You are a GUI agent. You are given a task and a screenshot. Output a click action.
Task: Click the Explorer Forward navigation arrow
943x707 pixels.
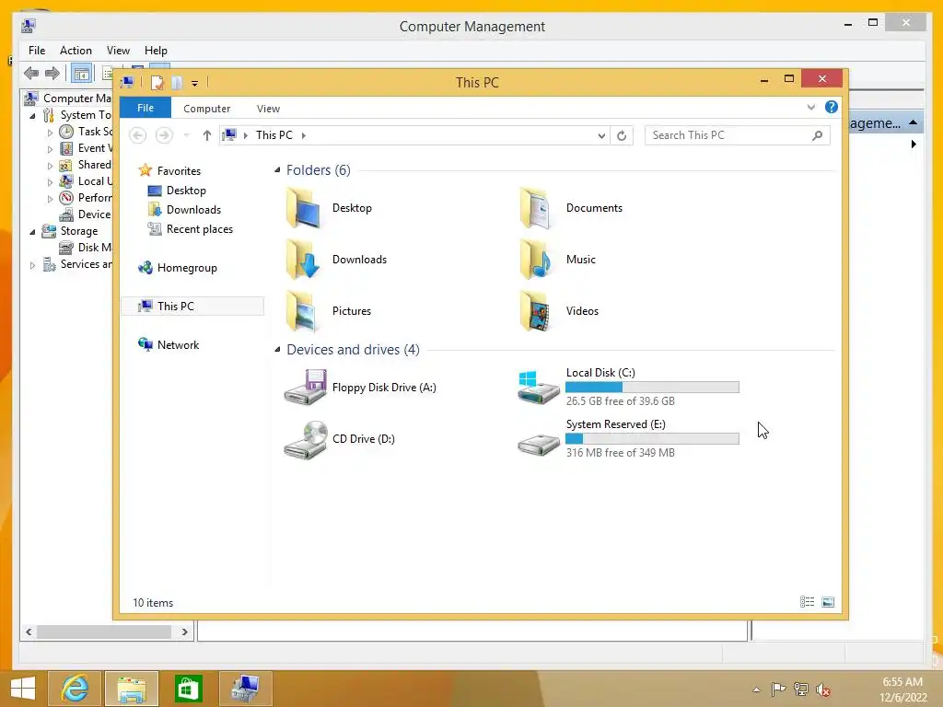point(164,135)
